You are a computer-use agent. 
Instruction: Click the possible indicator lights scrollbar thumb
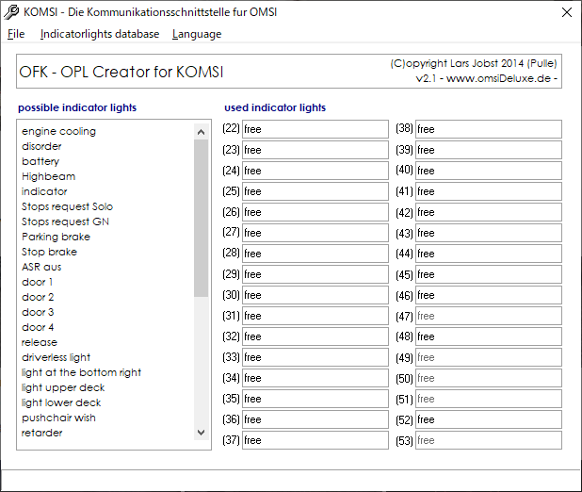(x=202, y=218)
